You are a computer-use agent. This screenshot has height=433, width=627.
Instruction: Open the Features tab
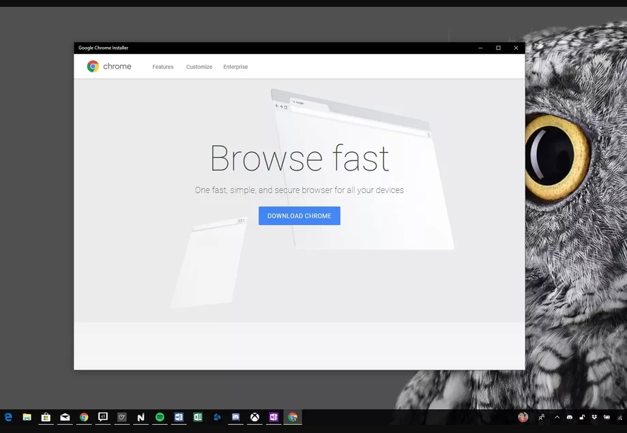[x=163, y=67]
